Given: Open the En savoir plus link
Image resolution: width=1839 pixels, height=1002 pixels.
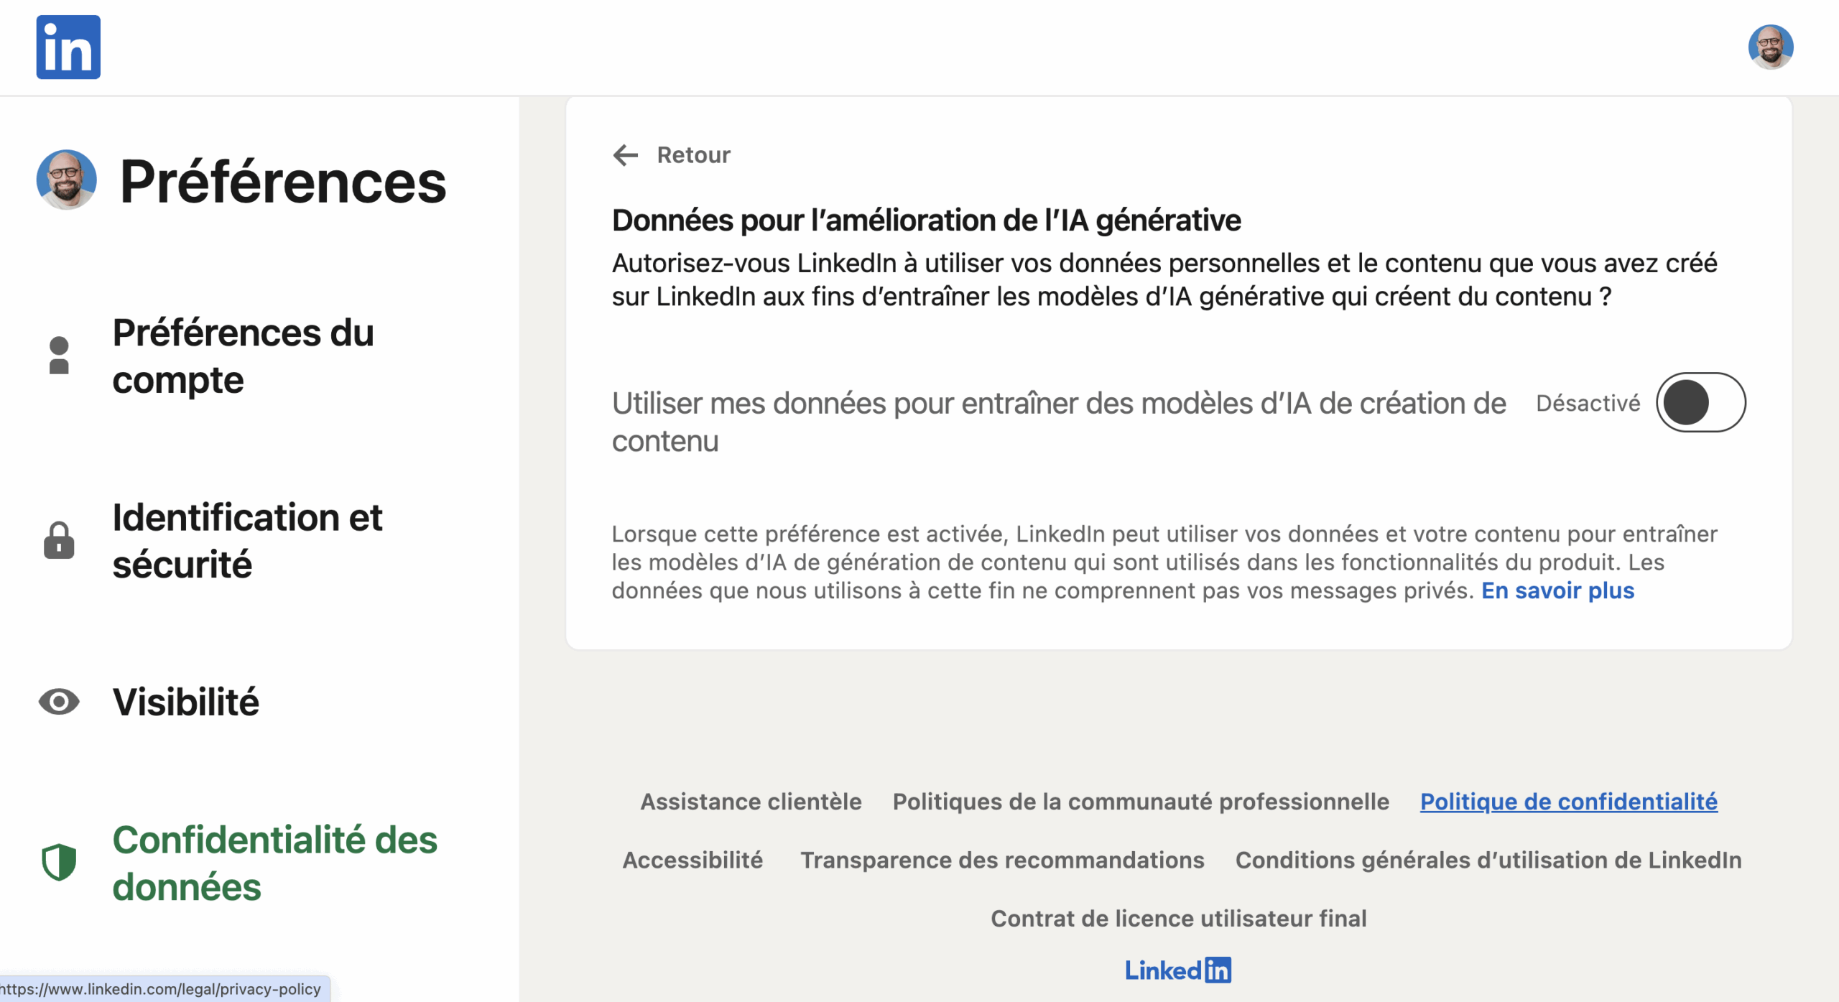Looking at the screenshot, I should click(1557, 590).
